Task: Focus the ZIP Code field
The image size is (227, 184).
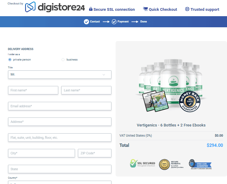Action: [x=94, y=153]
